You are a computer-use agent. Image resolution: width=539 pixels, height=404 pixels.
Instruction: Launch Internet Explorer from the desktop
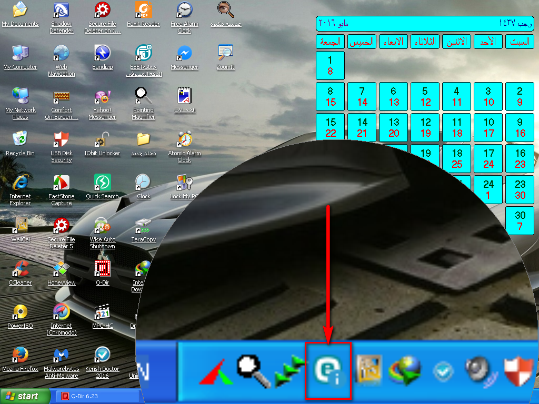tap(21, 190)
